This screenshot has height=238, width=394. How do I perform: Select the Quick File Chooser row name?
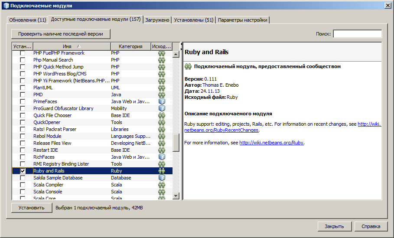point(52,115)
